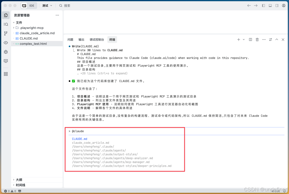
Task: Open the source control branch icon
Action: click(6, 33)
